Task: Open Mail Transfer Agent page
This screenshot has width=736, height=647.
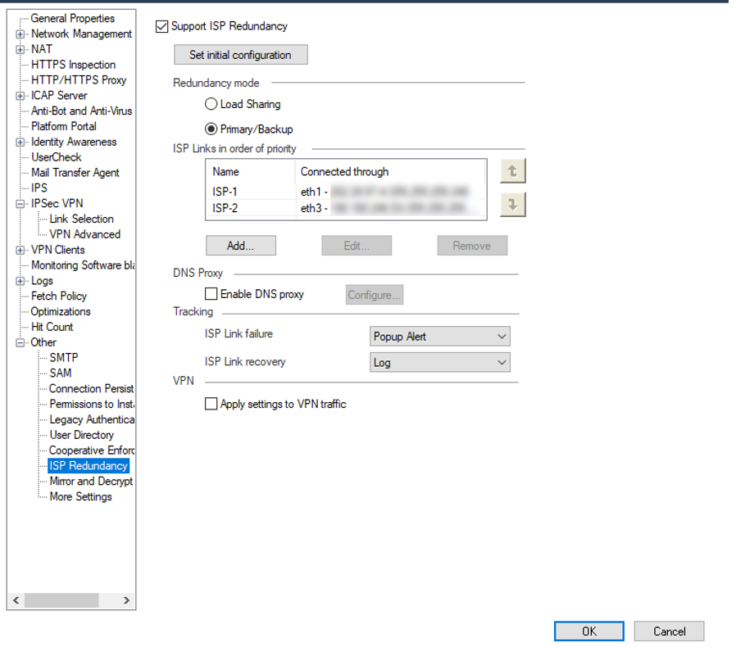Action: click(75, 173)
